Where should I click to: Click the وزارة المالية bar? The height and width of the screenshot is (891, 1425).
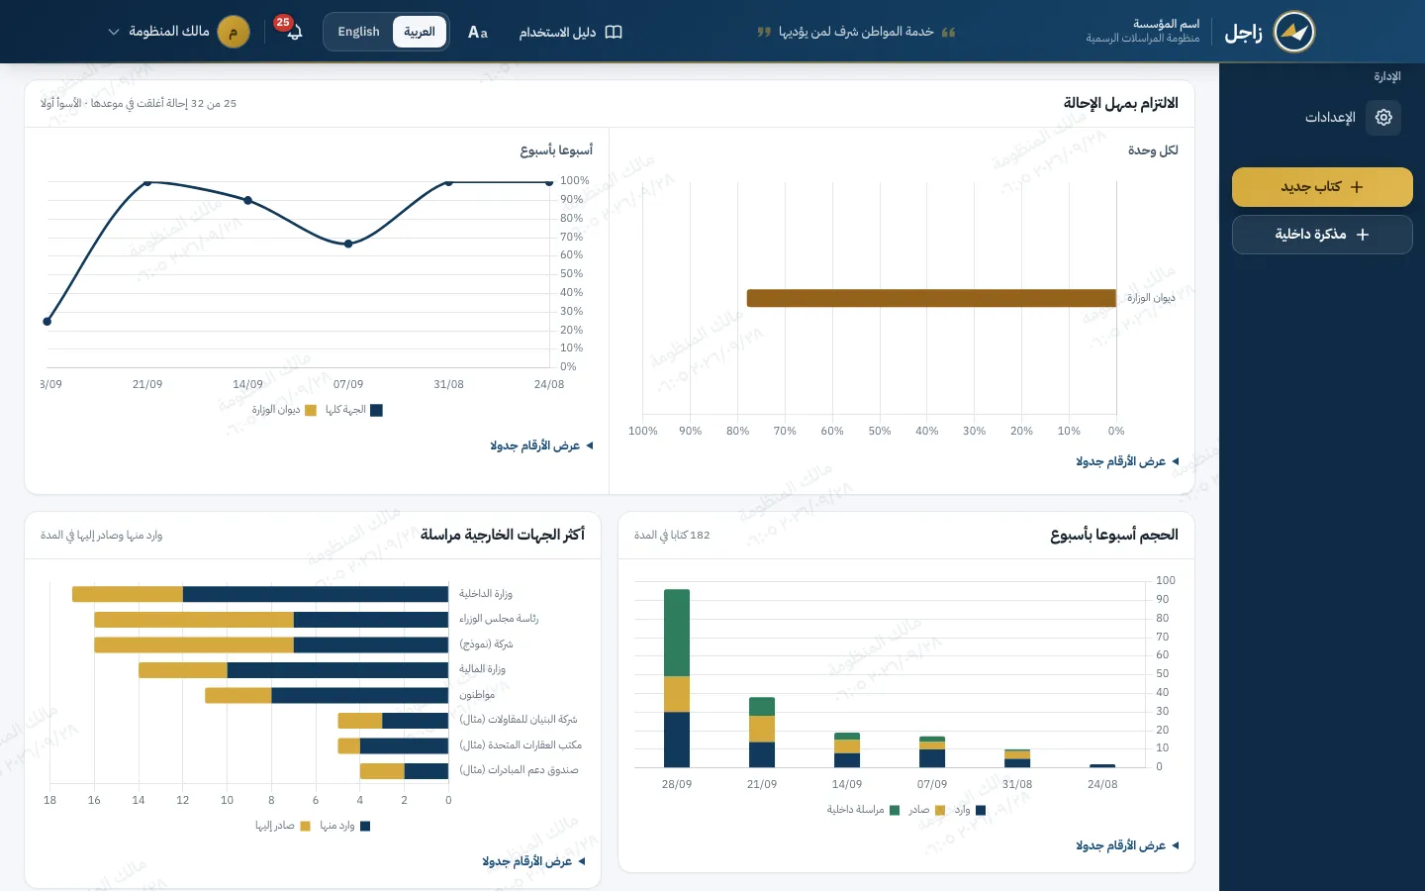pos(294,670)
